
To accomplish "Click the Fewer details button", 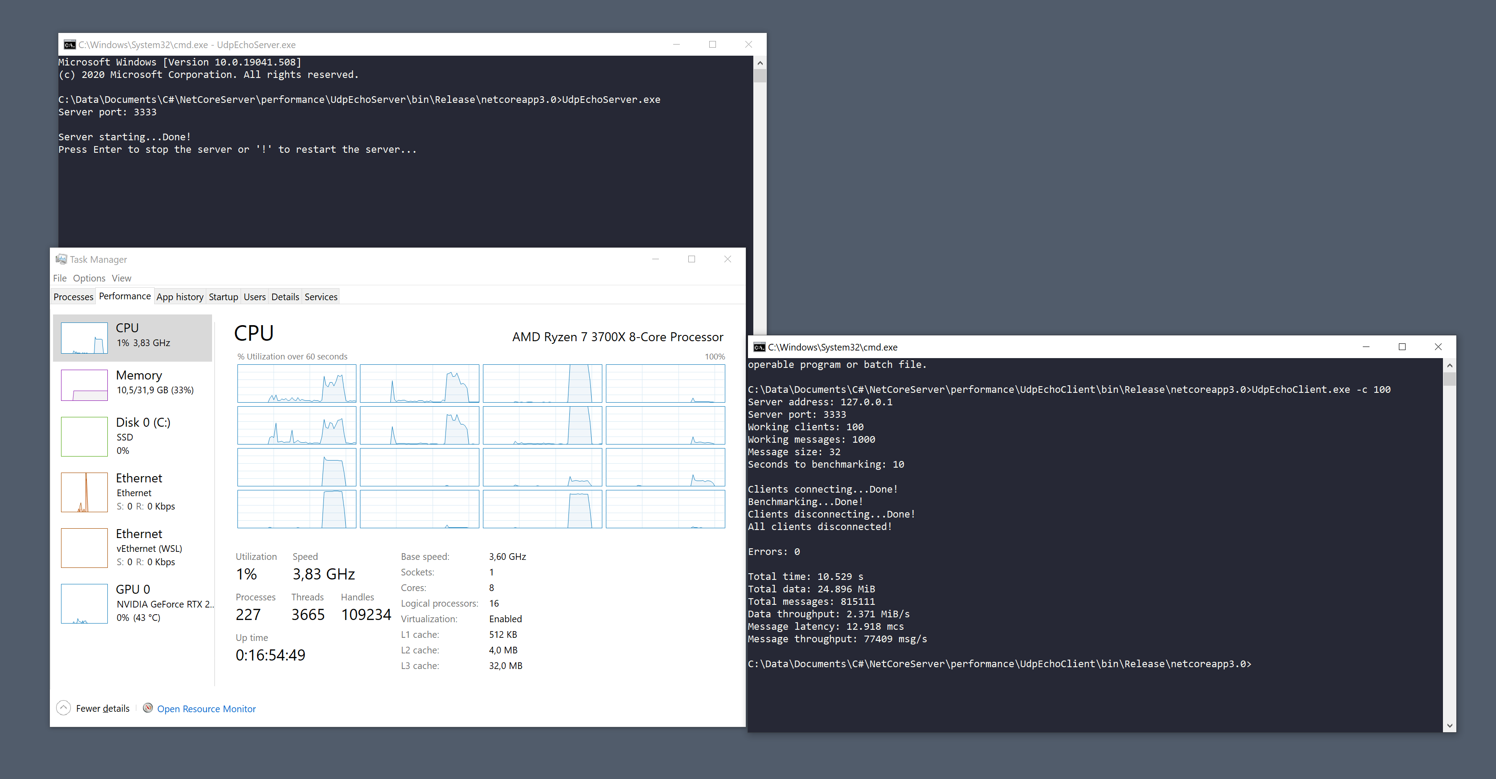I will tap(102, 708).
